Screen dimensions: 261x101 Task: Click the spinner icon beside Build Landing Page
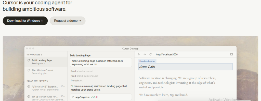point(29,60)
